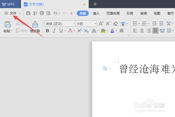Add a new tab with plus
This screenshot has width=175, height=117.
(95, 4)
